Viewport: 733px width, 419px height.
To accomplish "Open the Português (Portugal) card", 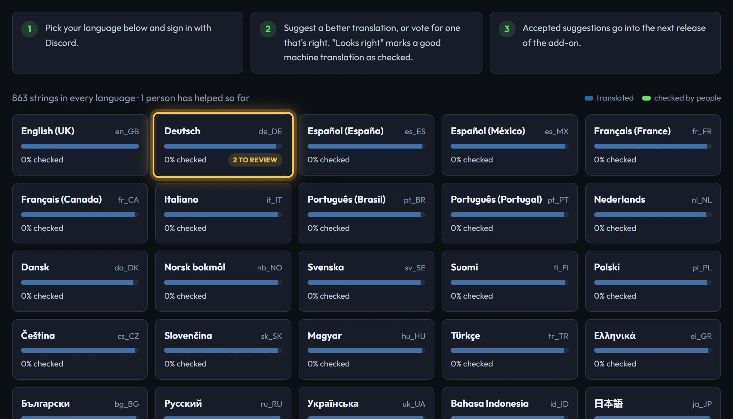I will point(509,213).
